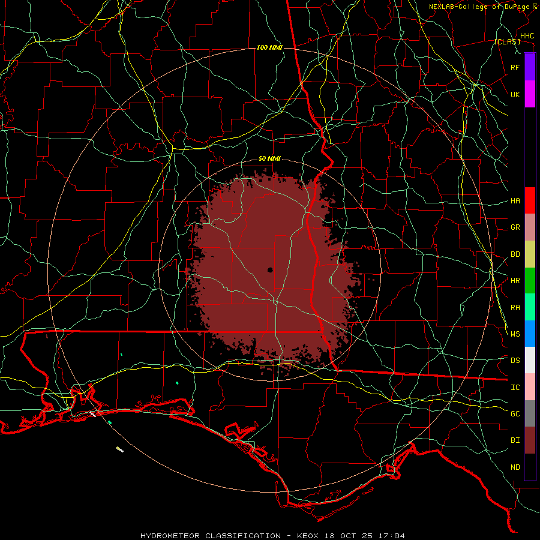This screenshot has width=540, height=540.
Task: Click the '100 NMI' range ring label
Action: pyautogui.click(x=269, y=47)
